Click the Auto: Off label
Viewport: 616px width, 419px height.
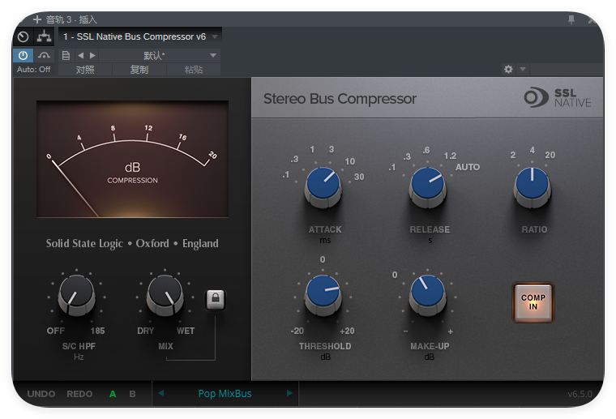tap(34, 70)
